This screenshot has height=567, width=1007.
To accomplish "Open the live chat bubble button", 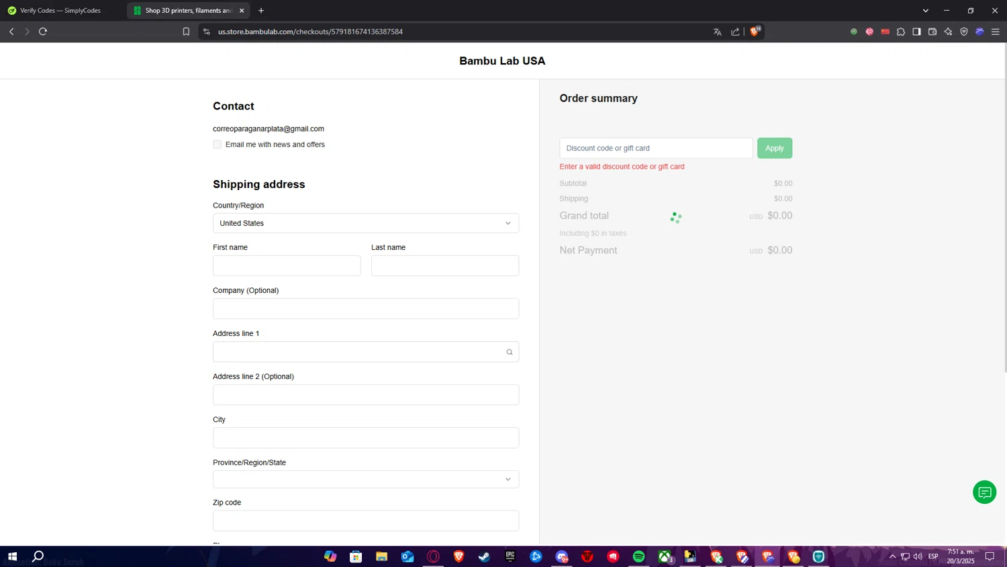I will (x=984, y=492).
